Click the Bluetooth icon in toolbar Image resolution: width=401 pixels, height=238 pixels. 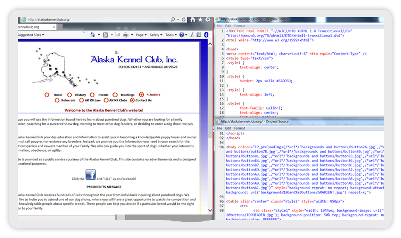(207, 35)
